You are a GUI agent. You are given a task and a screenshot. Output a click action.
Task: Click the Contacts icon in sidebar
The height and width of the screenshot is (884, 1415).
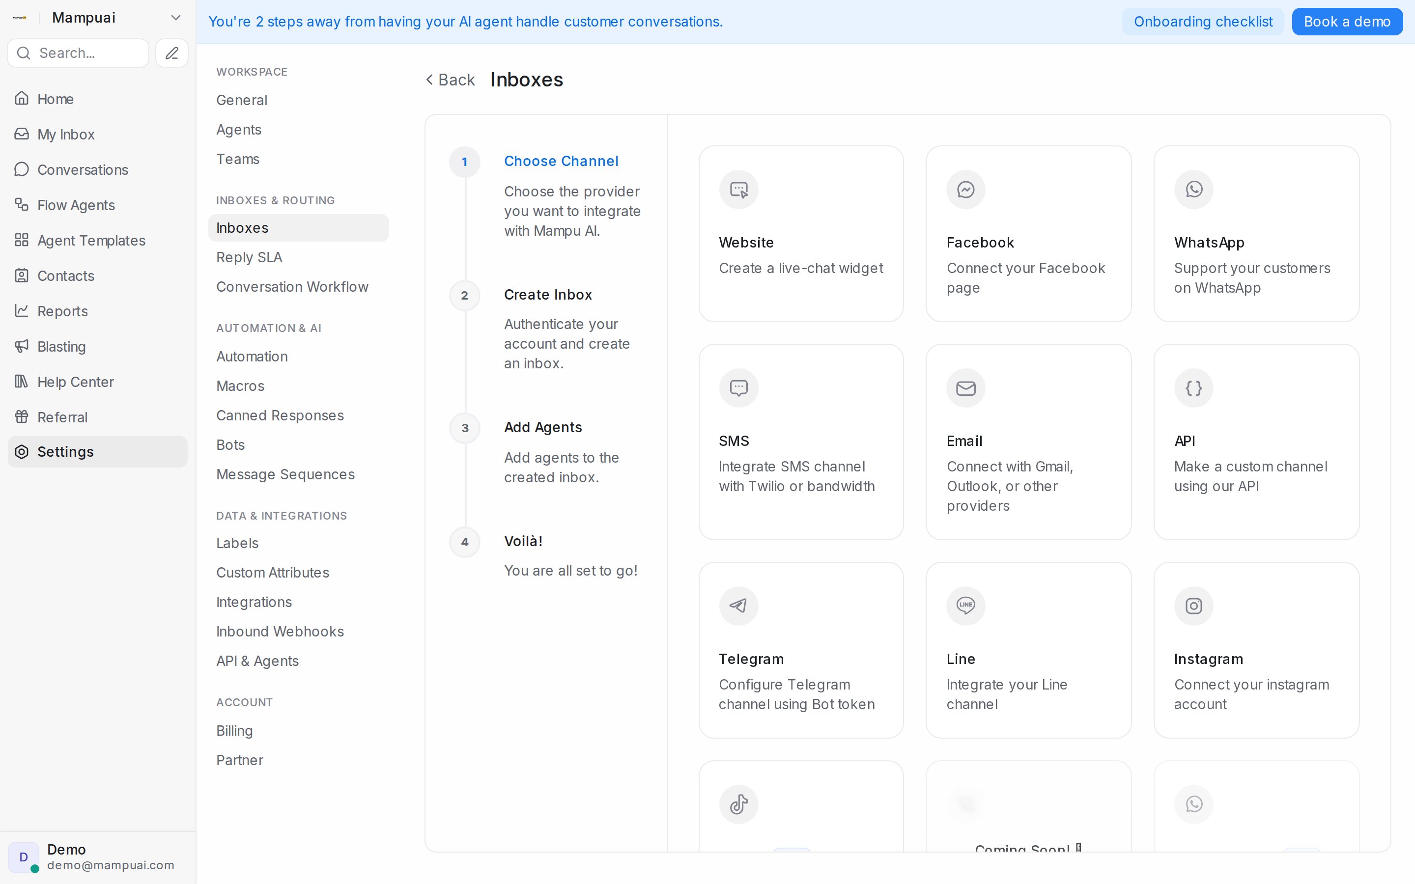[x=22, y=276]
